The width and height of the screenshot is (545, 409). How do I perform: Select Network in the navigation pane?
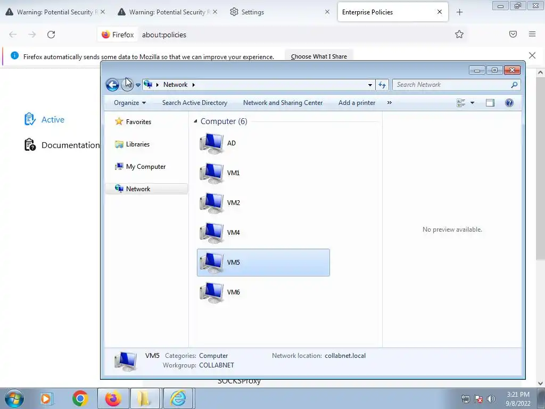point(146,189)
